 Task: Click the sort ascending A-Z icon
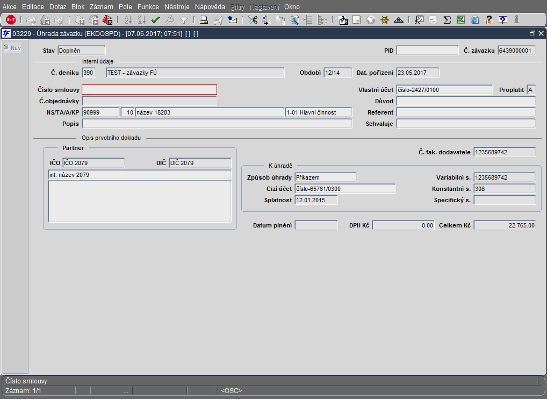pyautogui.click(x=128, y=20)
